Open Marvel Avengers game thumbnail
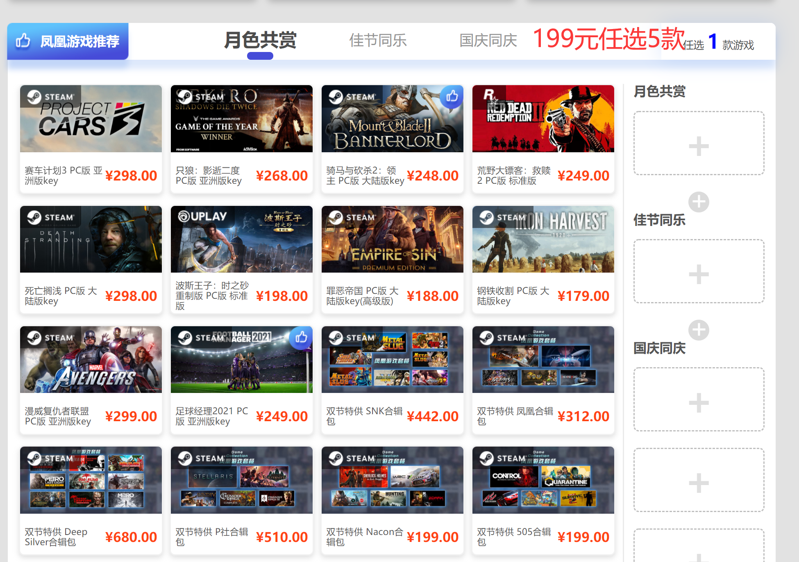The width and height of the screenshot is (799, 562). [91, 359]
